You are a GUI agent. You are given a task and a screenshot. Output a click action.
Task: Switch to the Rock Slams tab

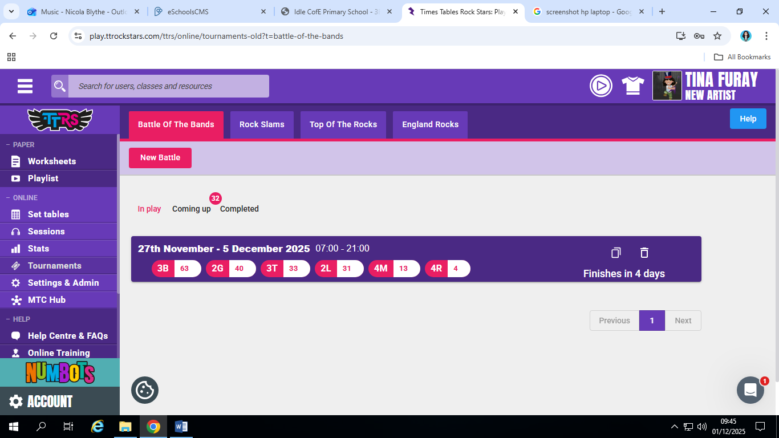262,124
